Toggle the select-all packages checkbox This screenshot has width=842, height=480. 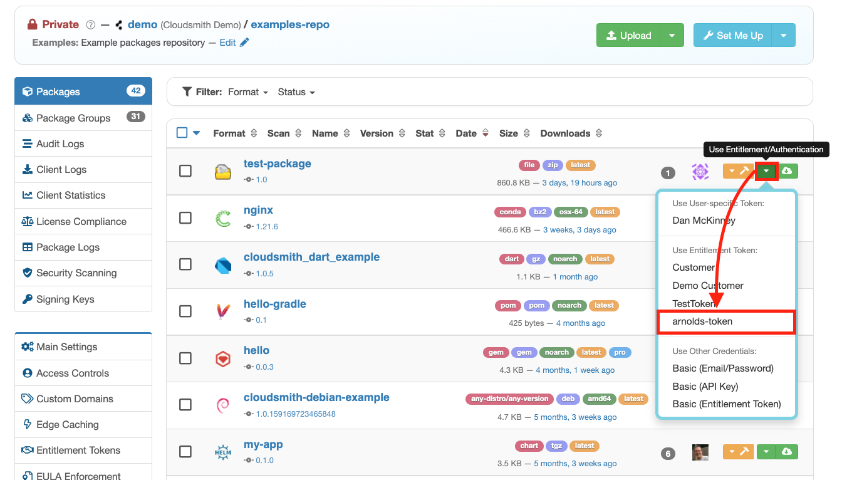182,133
